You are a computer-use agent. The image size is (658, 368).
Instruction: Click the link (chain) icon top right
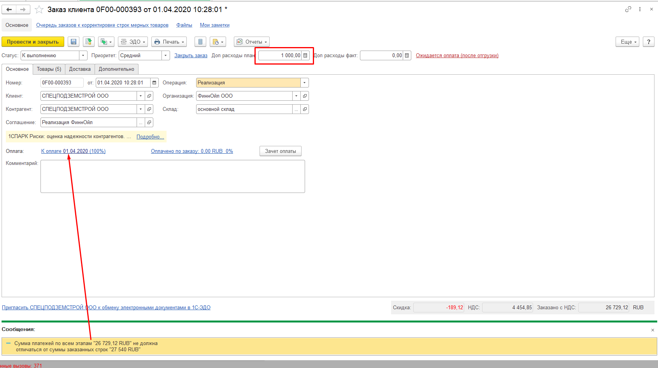coord(628,9)
